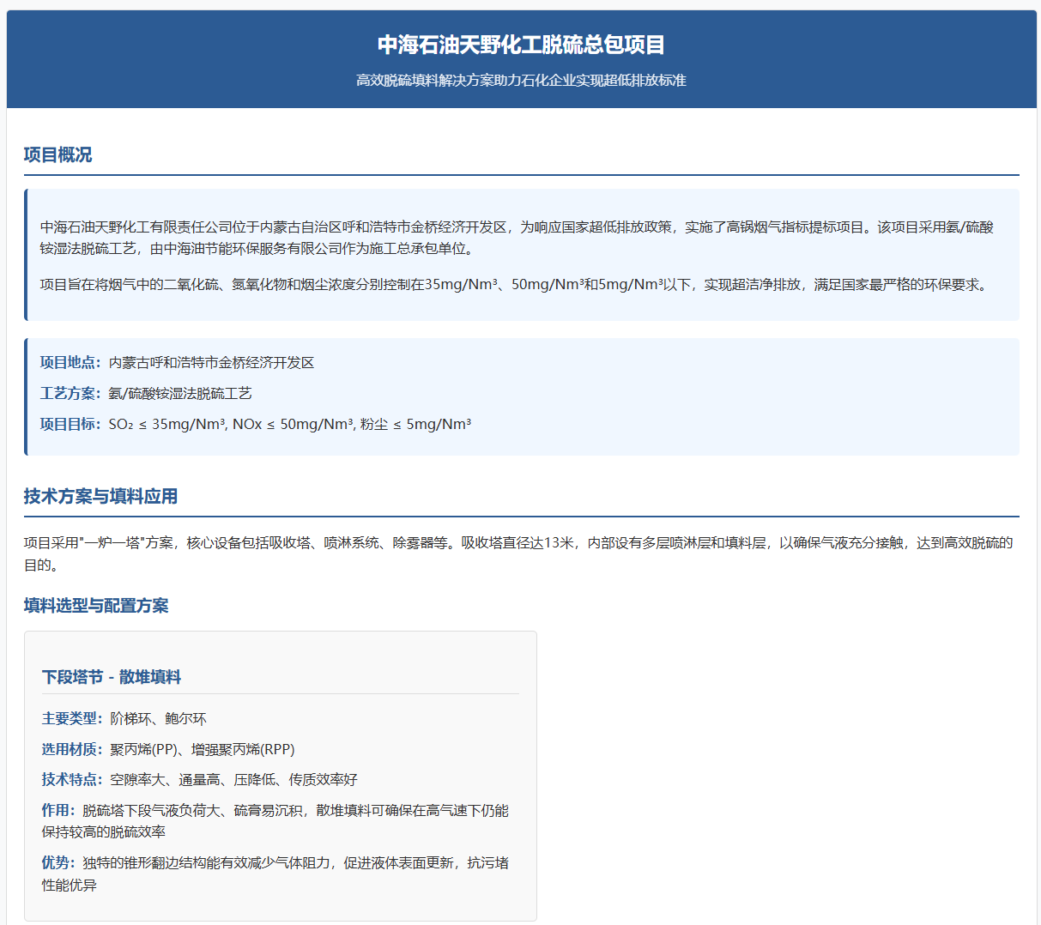Click the 项目概况 section heading
The width and height of the screenshot is (1041, 925).
[x=57, y=154]
